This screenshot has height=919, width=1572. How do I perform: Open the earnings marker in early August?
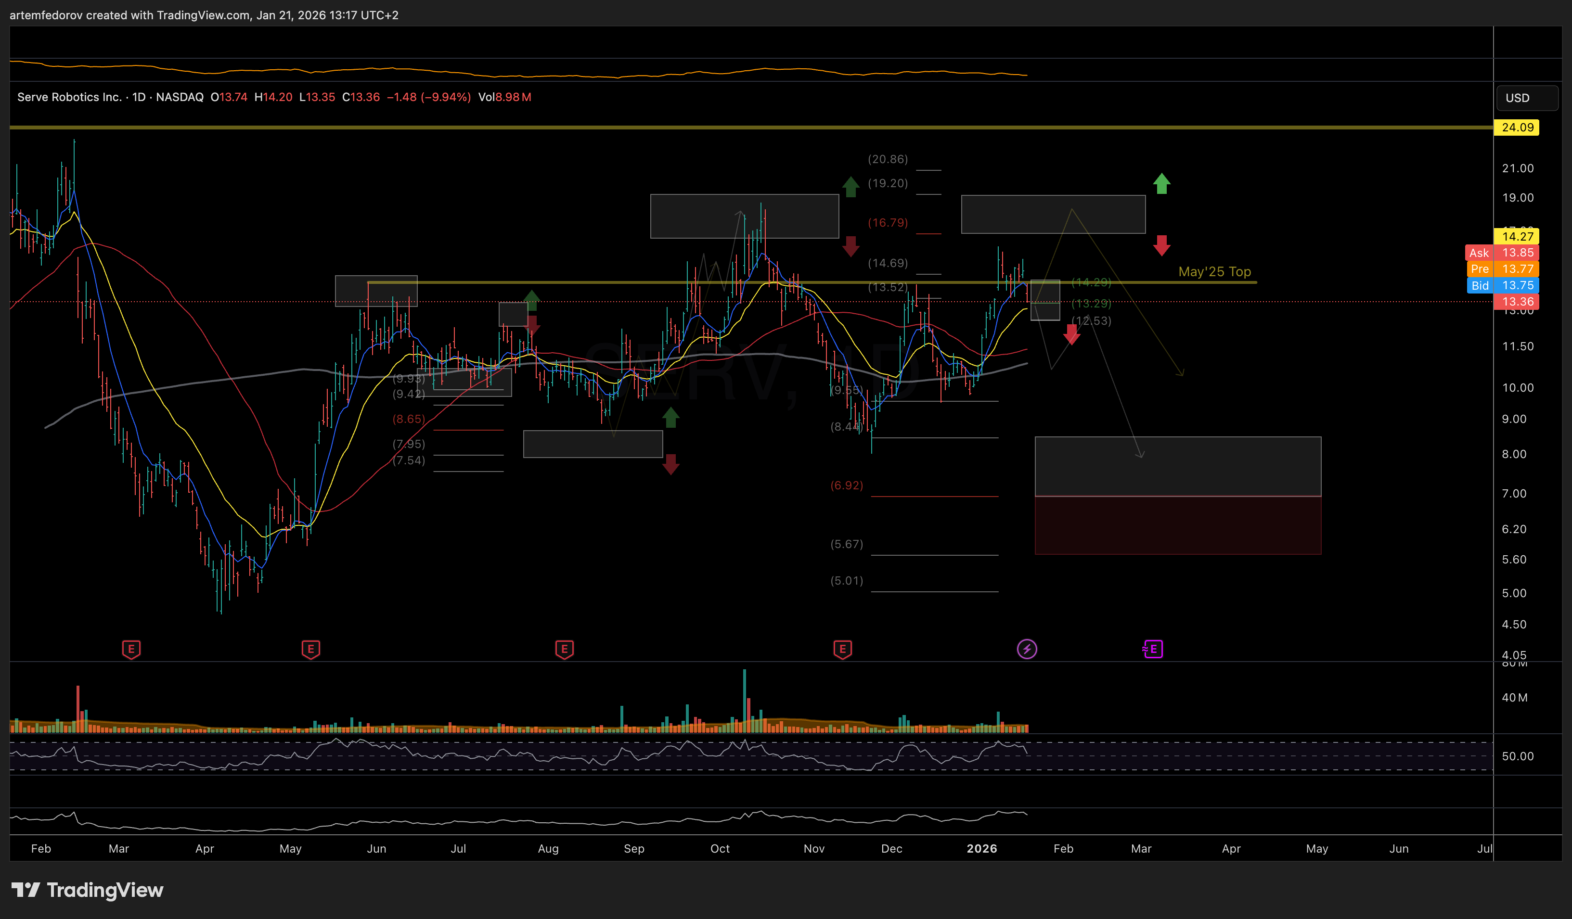(565, 649)
